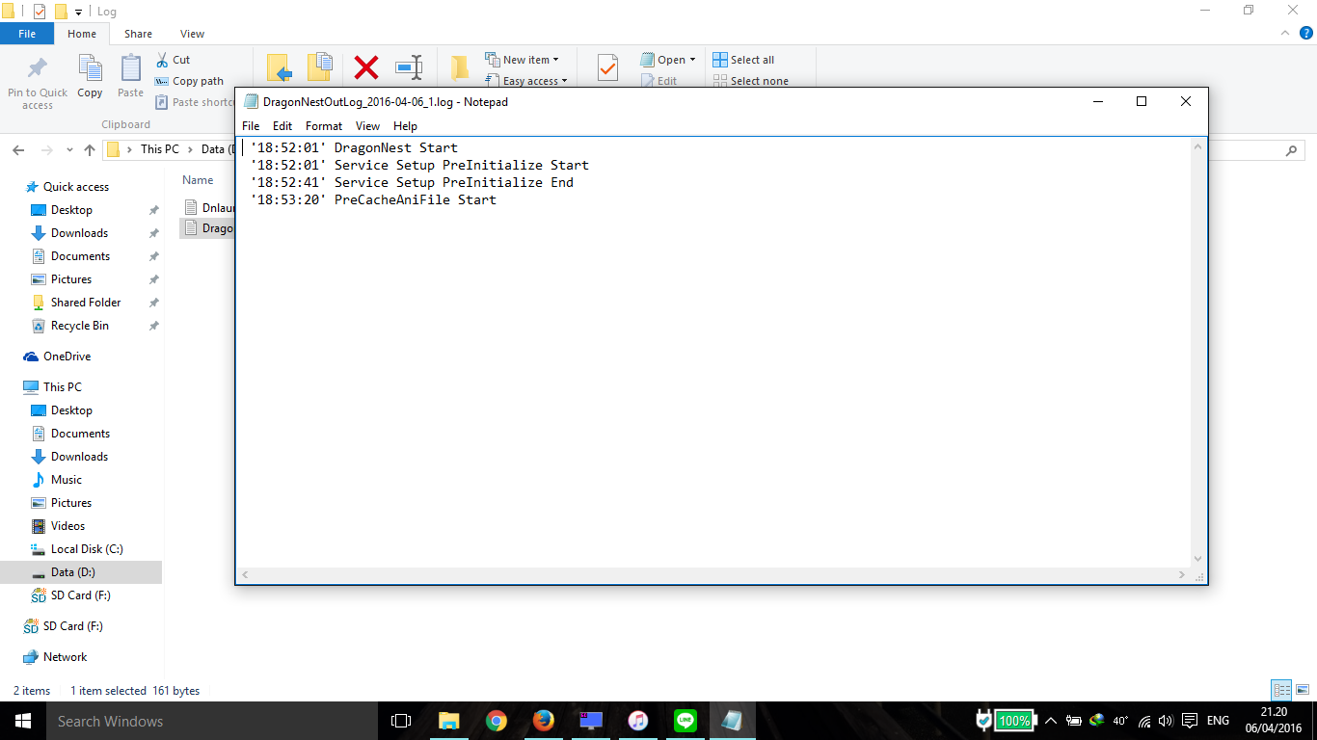Click the Move to folder icon
The height and width of the screenshot is (740, 1317).
(x=279, y=67)
